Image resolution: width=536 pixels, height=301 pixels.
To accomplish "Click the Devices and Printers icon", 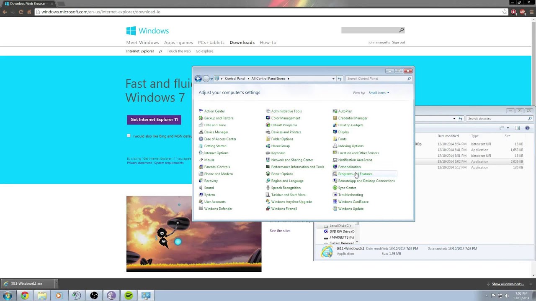I will (268, 132).
